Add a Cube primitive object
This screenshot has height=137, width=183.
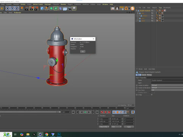point(42,8)
